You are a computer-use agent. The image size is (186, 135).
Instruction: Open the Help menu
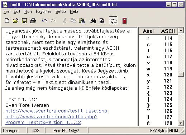click(74, 11)
